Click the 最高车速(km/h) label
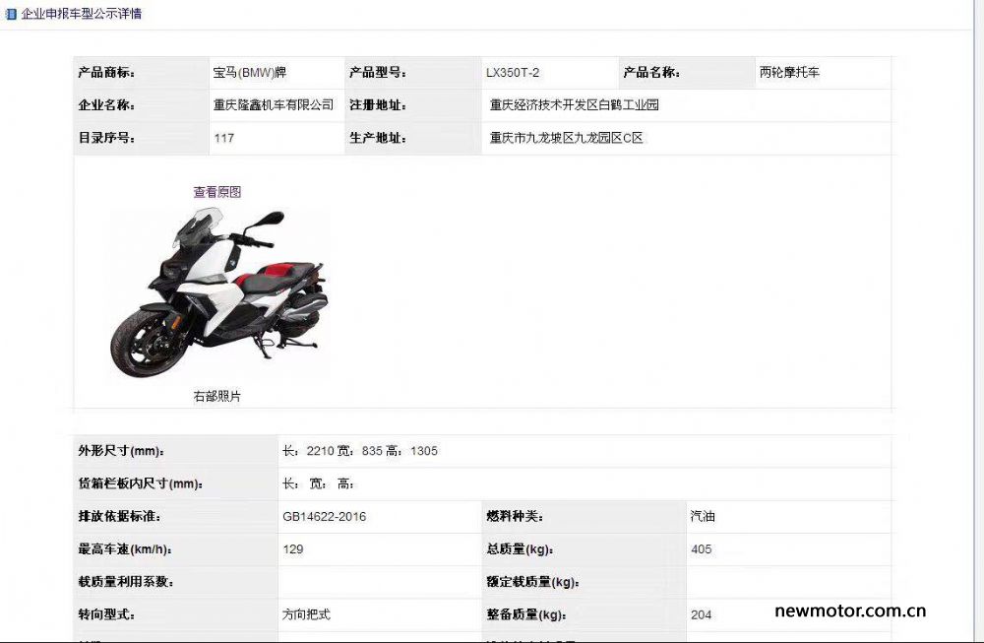The image size is (984, 643). [x=125, y=549]
